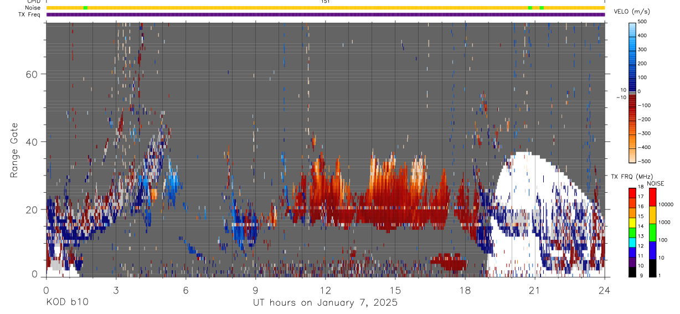Select the orange swatch in NOISE legend
Screen dimensions: 680x314
click(x=652, y=215)
